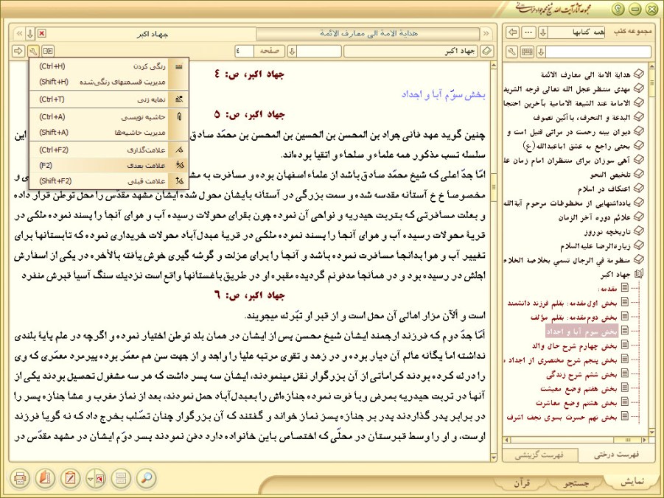Screen dimensions: 664x498
Task: Open the book icon in the bottom toolbar
Action: [x=45, y=479]
